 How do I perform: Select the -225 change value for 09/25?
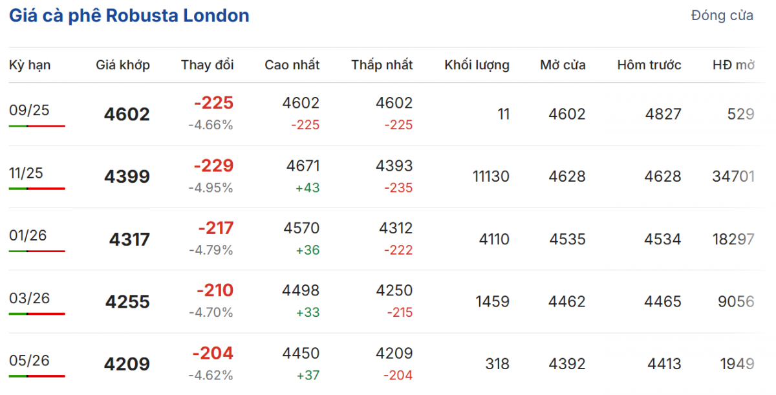[x=213, y=103]
